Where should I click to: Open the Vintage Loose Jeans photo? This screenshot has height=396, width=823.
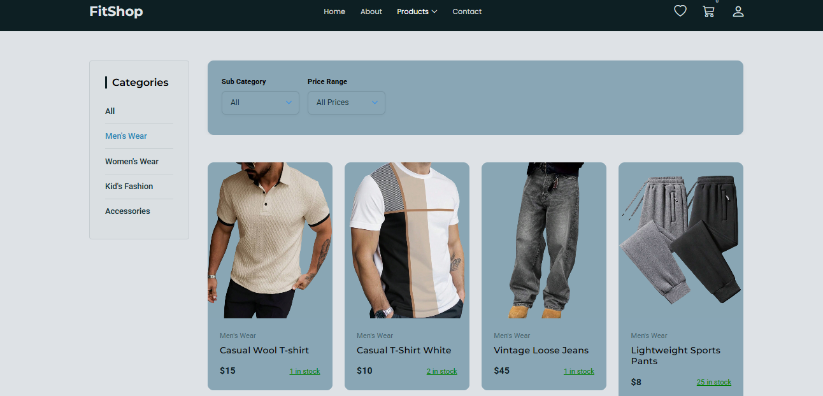[544, 241]
